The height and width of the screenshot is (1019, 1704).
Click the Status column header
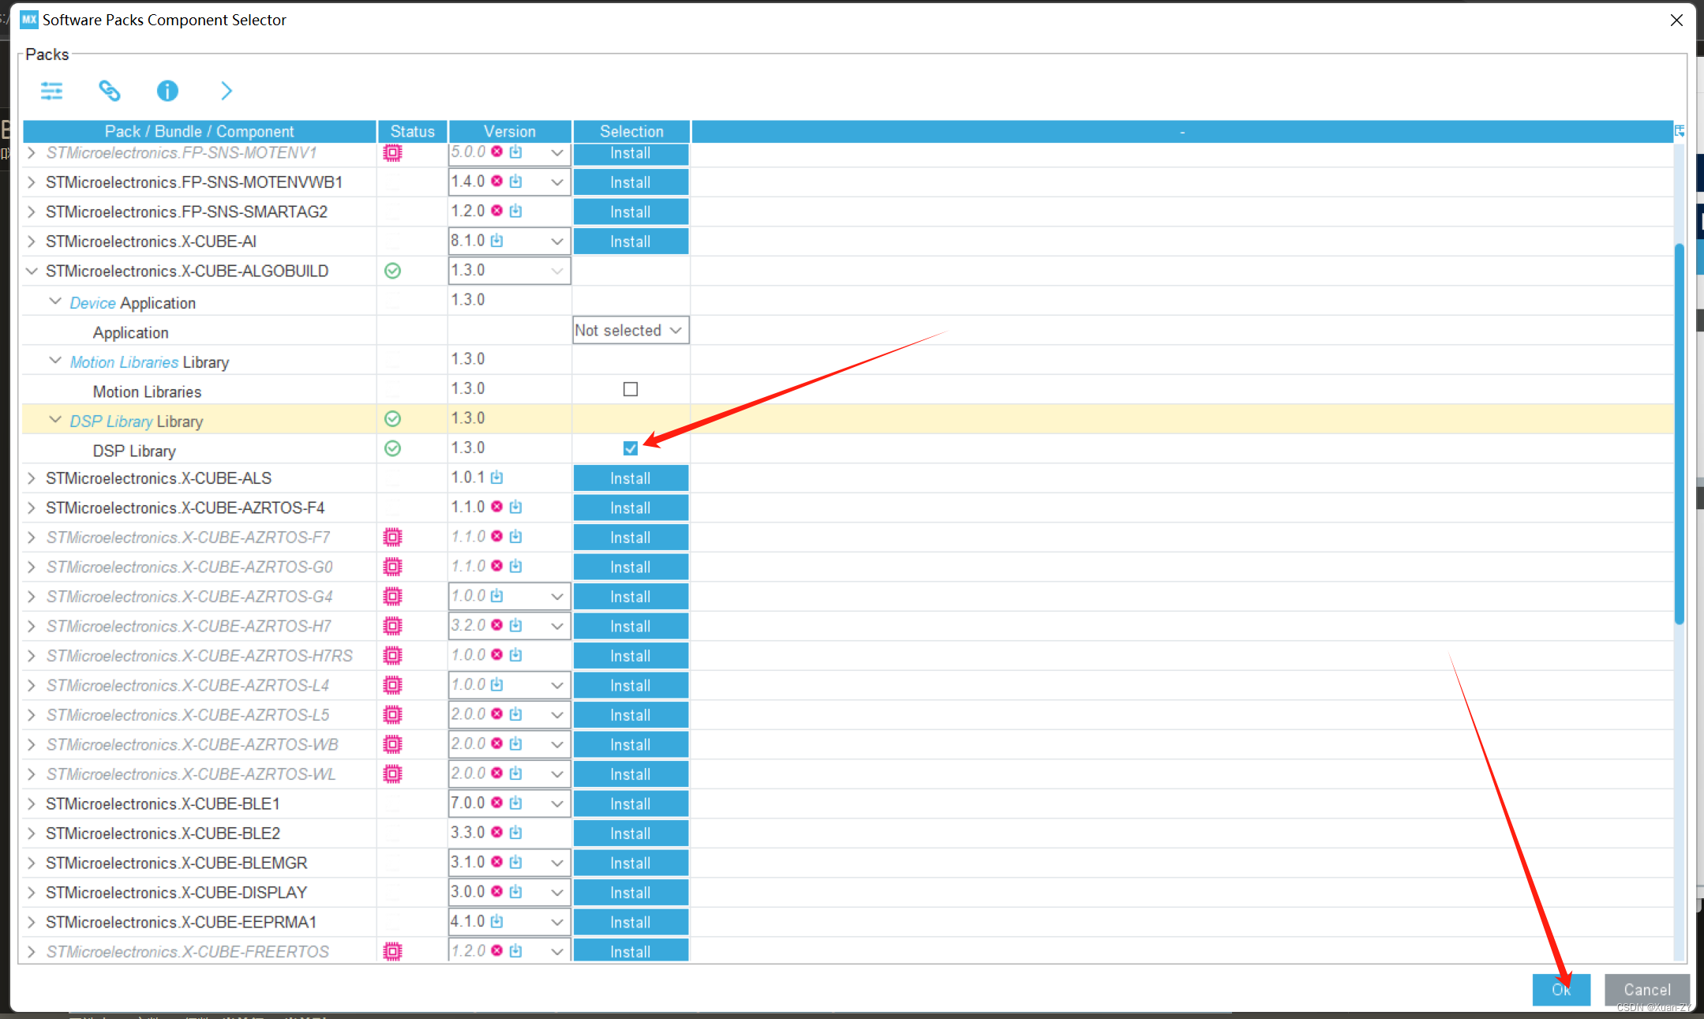413,131
